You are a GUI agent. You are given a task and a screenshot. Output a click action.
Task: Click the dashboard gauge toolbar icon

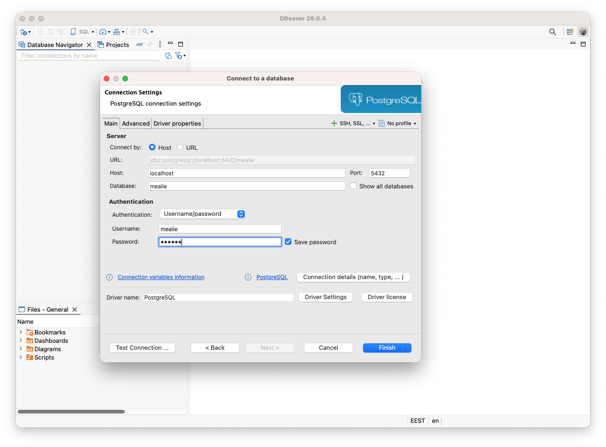point(103,32)
